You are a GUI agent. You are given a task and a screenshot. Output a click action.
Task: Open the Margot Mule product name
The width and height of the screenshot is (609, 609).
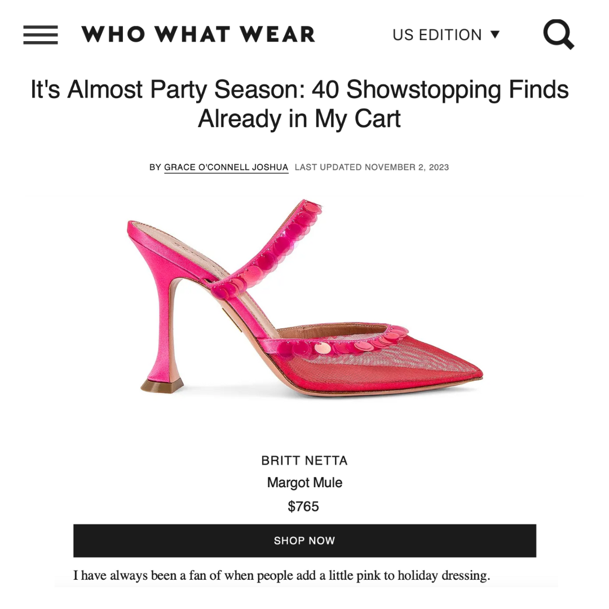tap(304, 483)
